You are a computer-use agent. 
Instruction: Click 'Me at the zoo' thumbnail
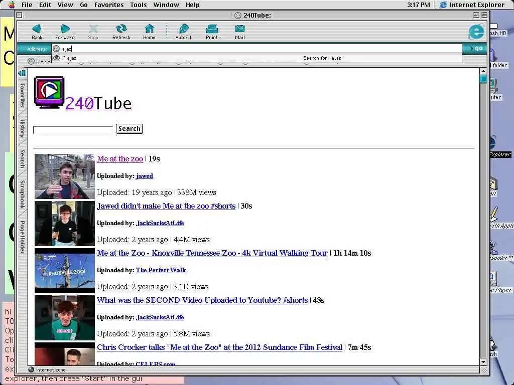65,176
